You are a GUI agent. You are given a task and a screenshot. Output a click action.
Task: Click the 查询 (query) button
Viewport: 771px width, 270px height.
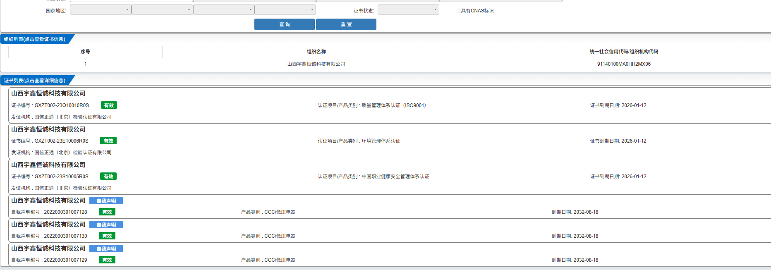point(284,24)
